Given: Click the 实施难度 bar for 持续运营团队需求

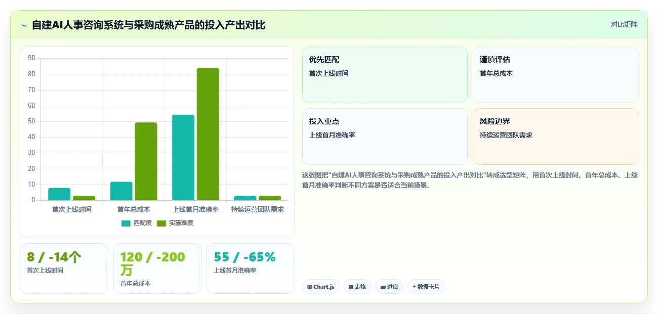Looking at the screenshot, I should 270,198.
